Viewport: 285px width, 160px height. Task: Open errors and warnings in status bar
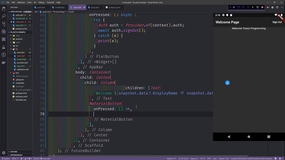[x=26, y=159]
